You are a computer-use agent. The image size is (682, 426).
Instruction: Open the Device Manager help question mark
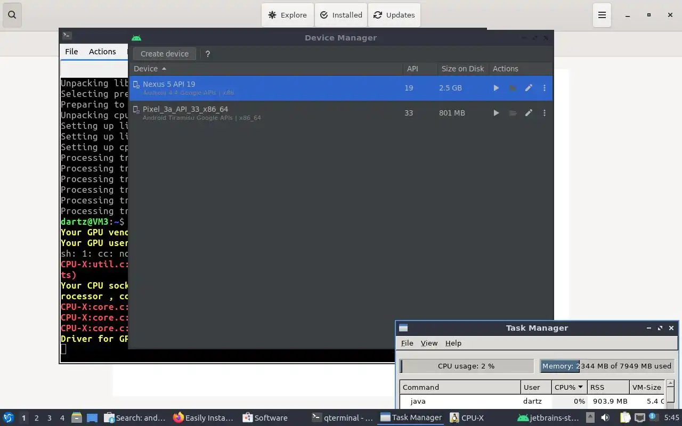click(208, 54)
